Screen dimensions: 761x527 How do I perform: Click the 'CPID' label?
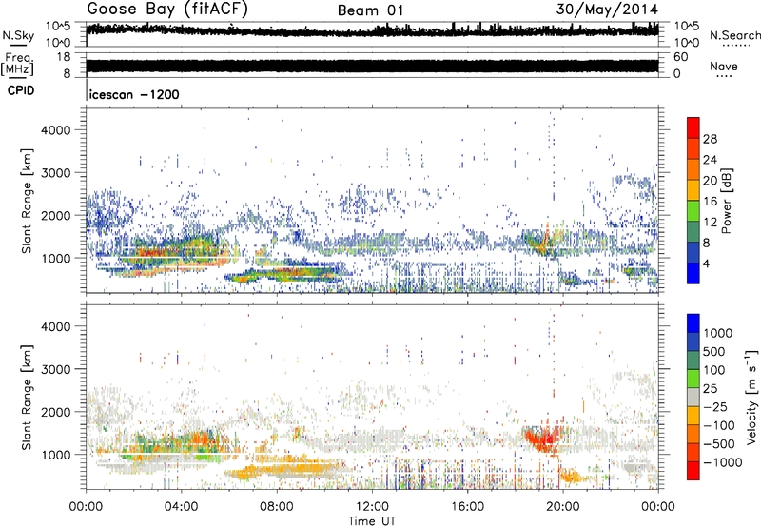[21, 90]
